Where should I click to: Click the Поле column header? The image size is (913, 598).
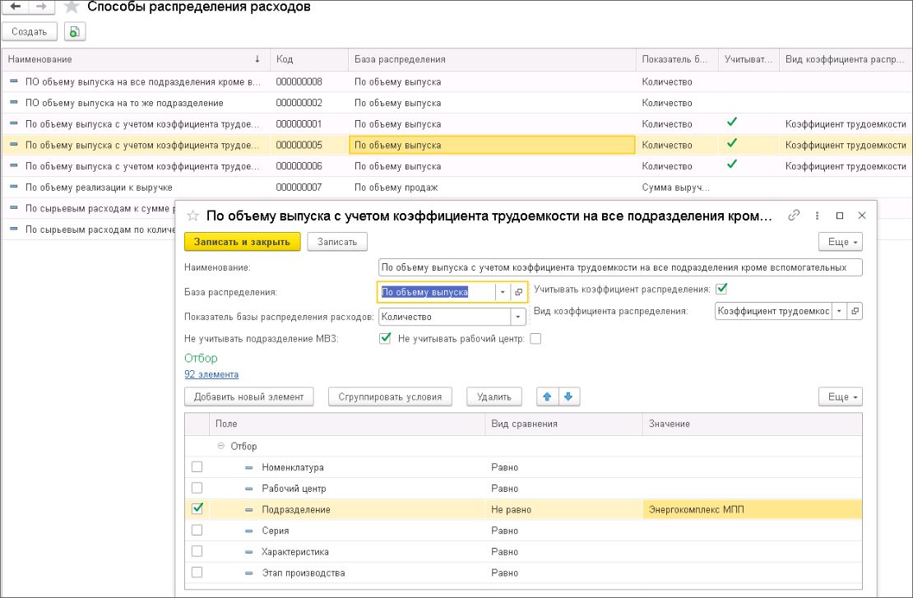[346, 424]
